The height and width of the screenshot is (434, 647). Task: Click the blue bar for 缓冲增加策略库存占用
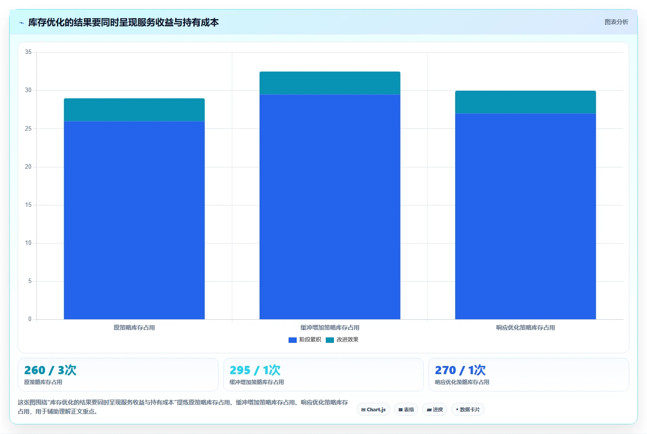[330, 207]
